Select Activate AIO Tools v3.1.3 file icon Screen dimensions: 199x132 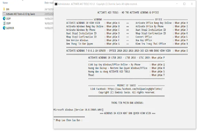pyautogui.click(x=4, y=14)
